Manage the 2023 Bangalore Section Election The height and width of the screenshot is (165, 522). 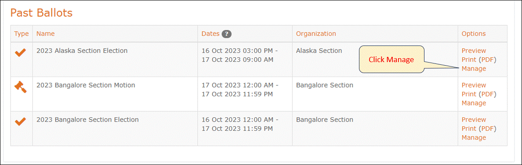[474, 137]
